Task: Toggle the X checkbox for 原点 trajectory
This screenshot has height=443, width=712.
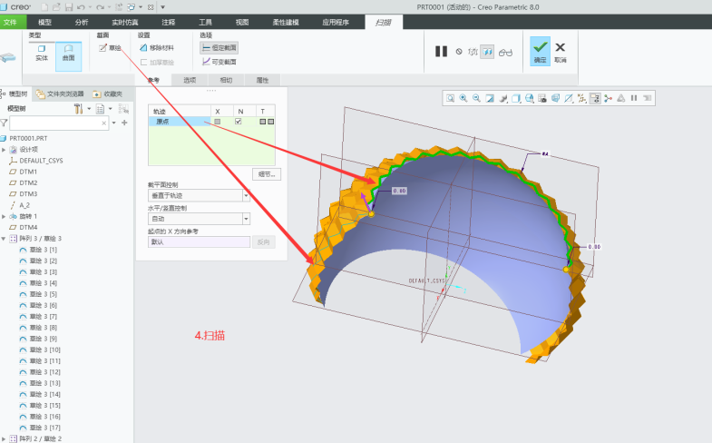Action: (x=217, y=121)
